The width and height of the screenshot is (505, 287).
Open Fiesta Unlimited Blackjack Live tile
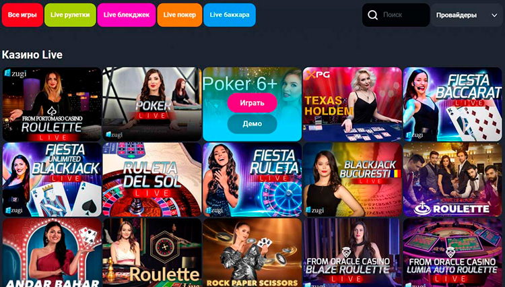tap(52, 179)
